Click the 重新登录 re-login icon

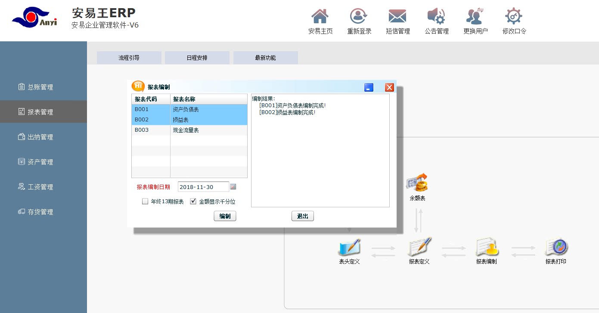[x=359, y=16]
